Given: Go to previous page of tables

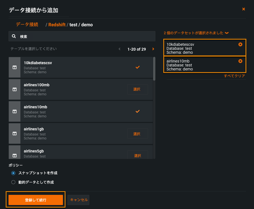Looking at the screenshot, I should tap(120, 49).
